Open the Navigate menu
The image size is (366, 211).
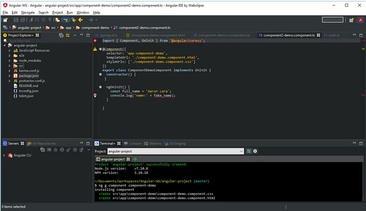click(x=28, y=12)
